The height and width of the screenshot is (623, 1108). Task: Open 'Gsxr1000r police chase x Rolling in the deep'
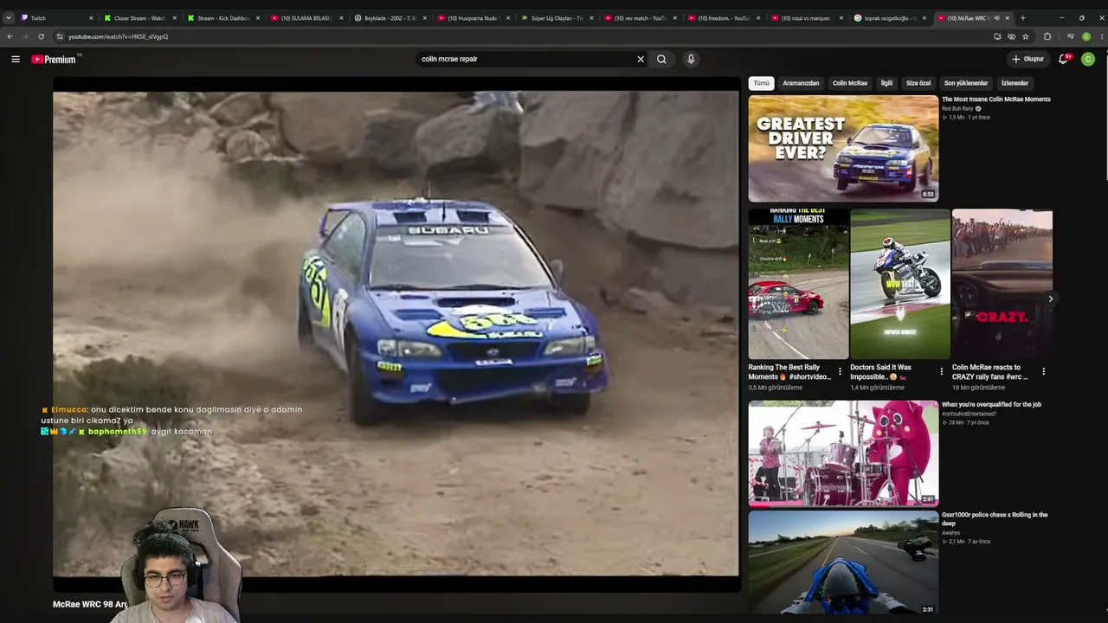pos(995,519)
